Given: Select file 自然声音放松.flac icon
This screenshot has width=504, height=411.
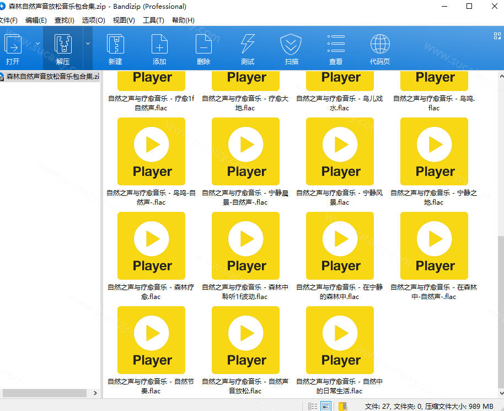Looking at the screenshot, I should tap(245, 340).
